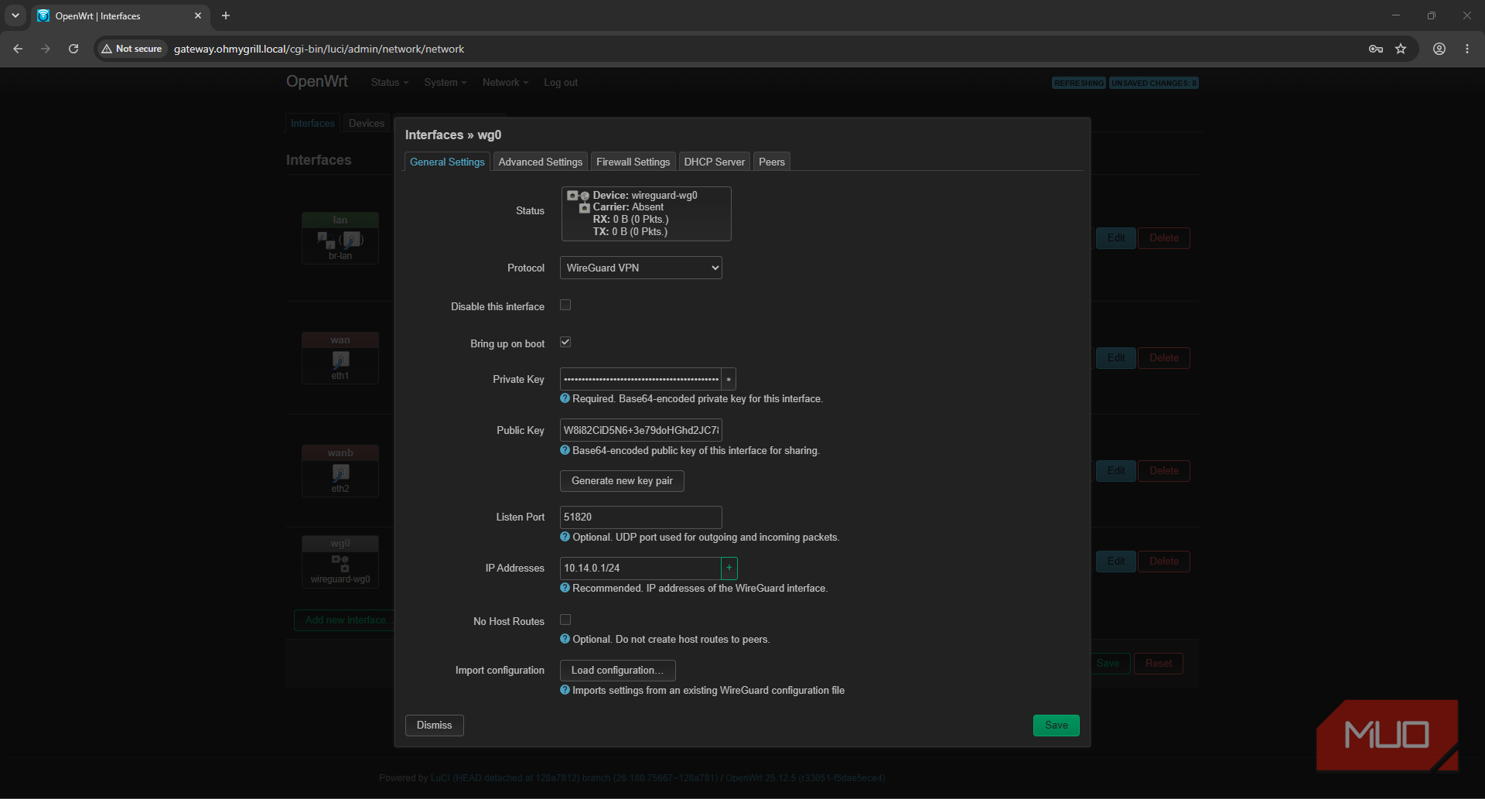Screen dimensions: 1485x799
Task: Bookmark this page with the star icon
Action: 1401,49
